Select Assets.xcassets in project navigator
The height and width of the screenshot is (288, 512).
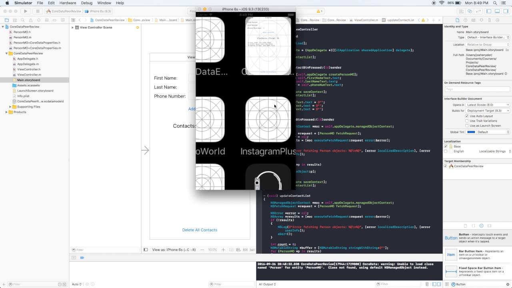coord(28,85)
